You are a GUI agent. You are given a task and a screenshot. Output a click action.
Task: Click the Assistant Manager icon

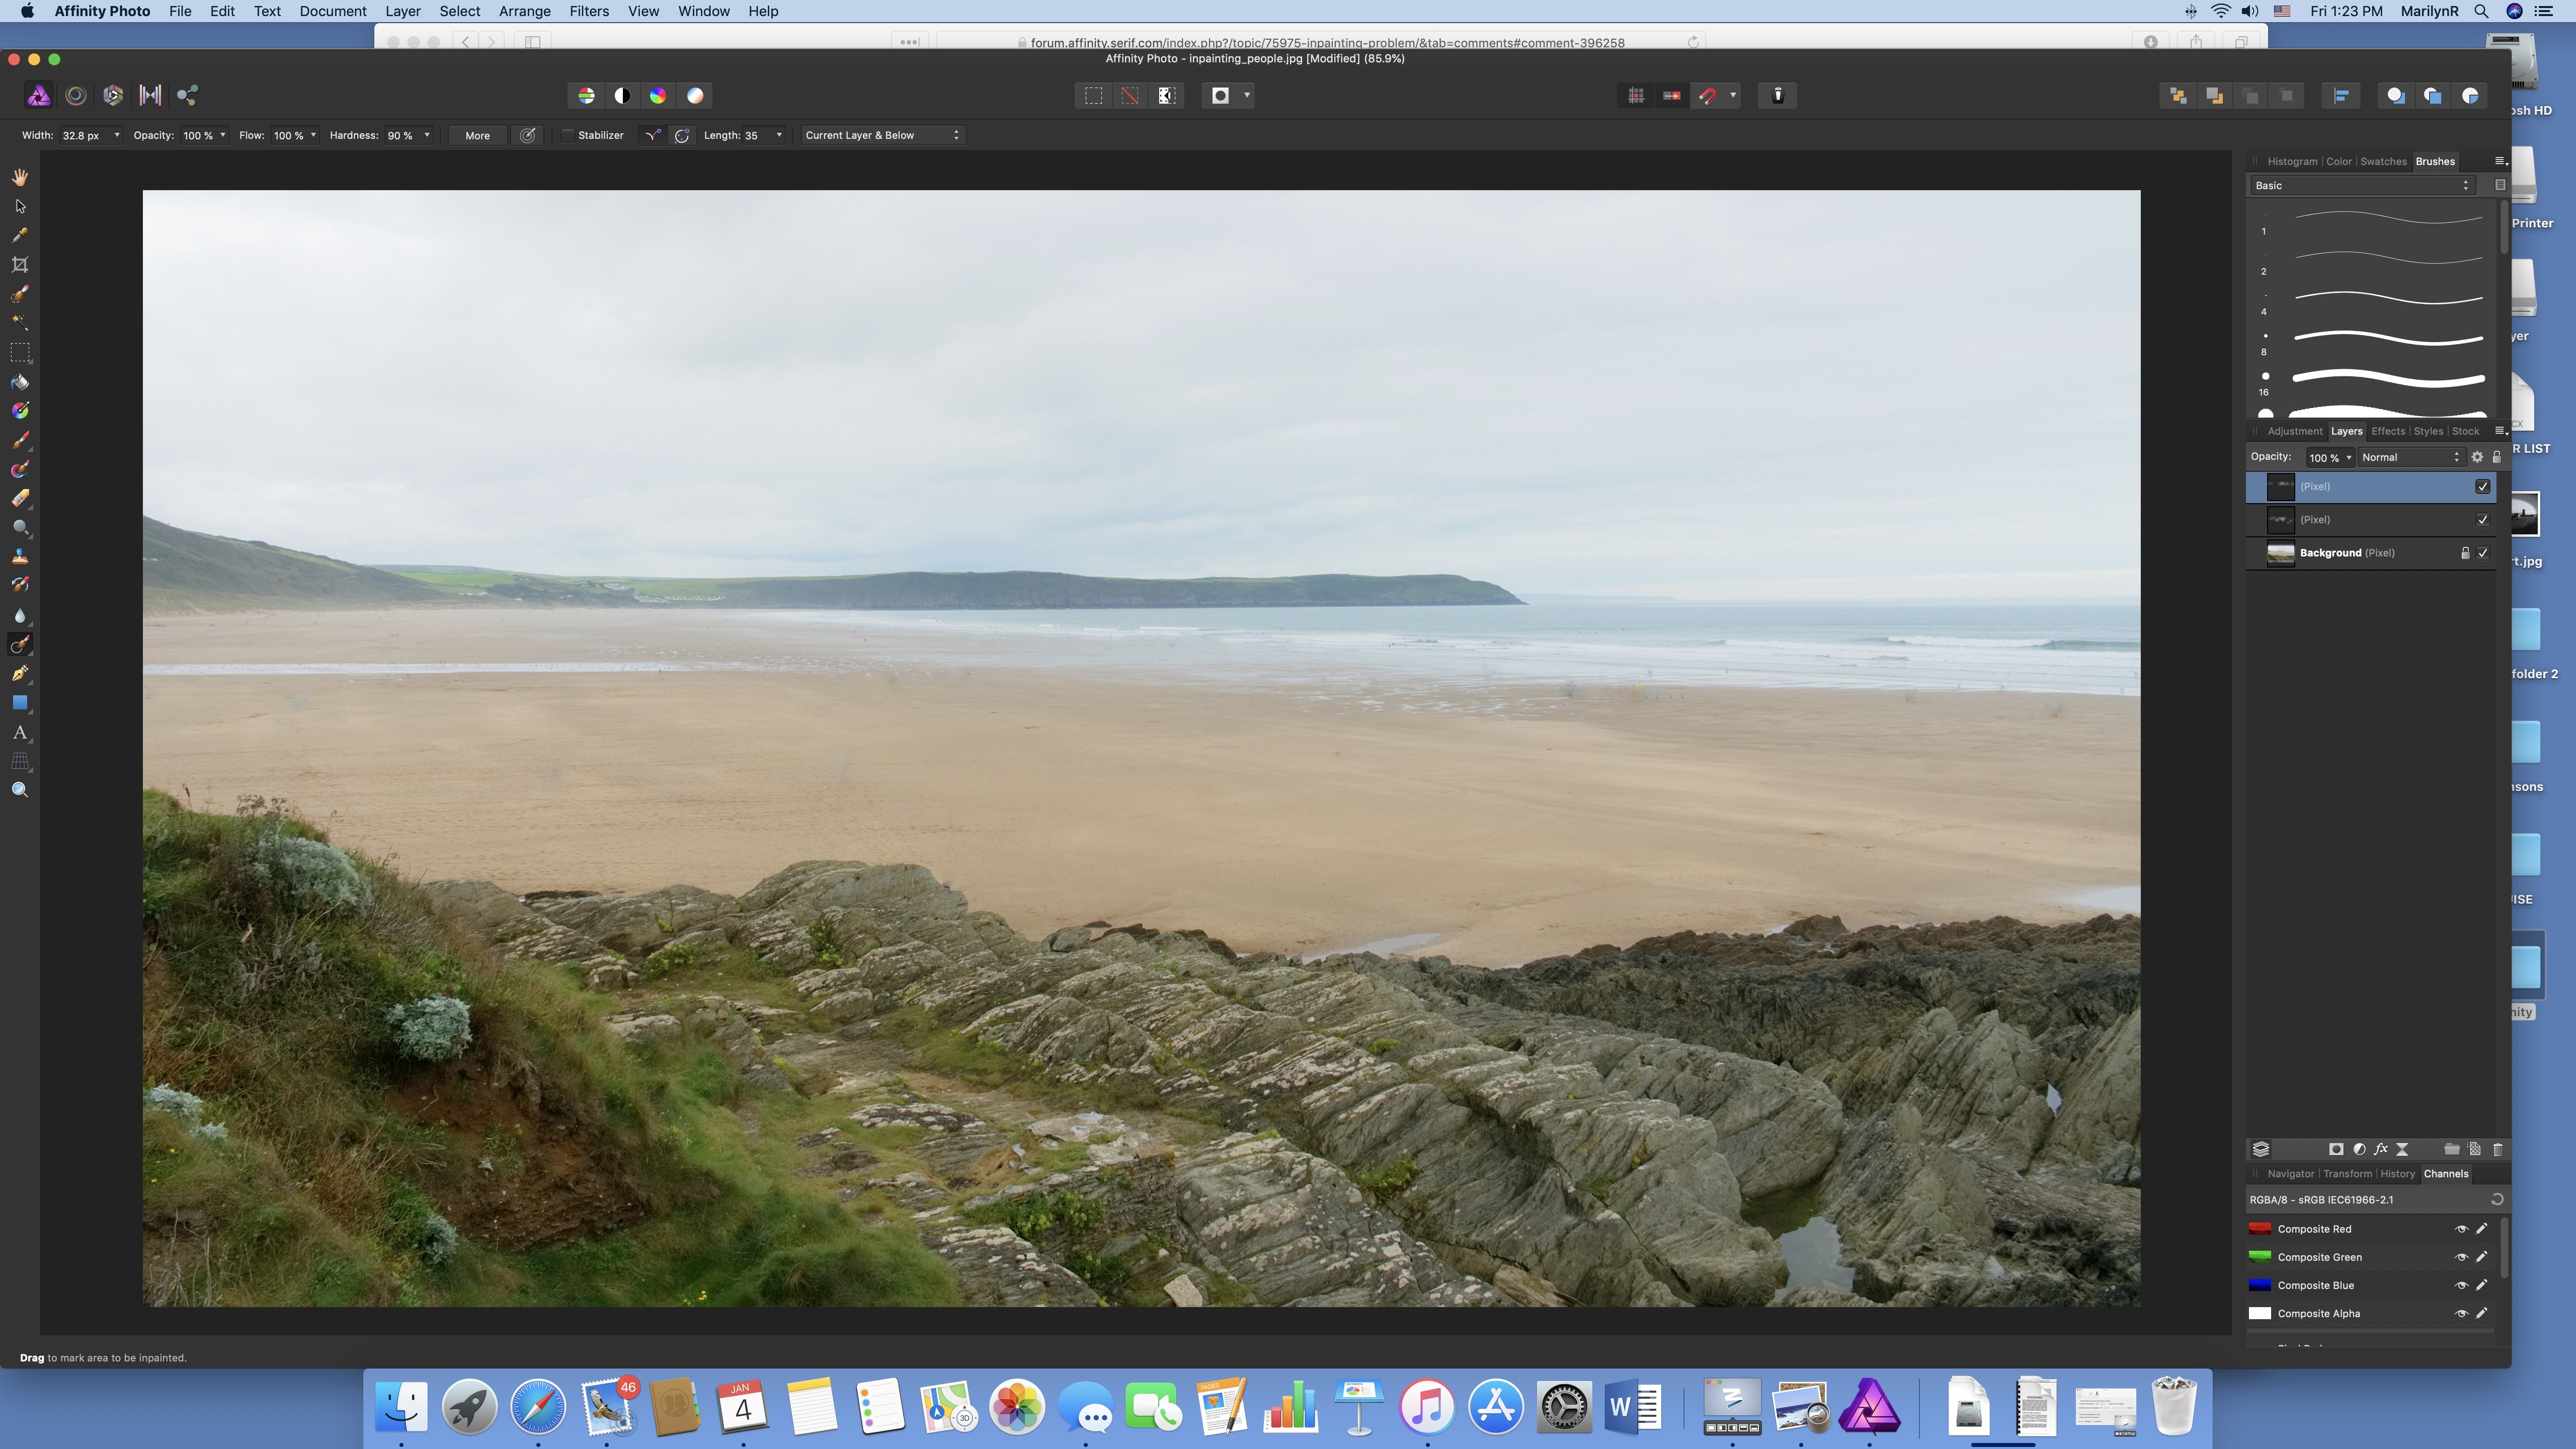pos(1778,95)
